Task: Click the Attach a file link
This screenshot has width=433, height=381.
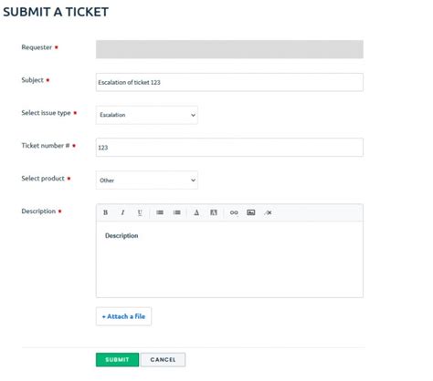Action: pos(123,316)
